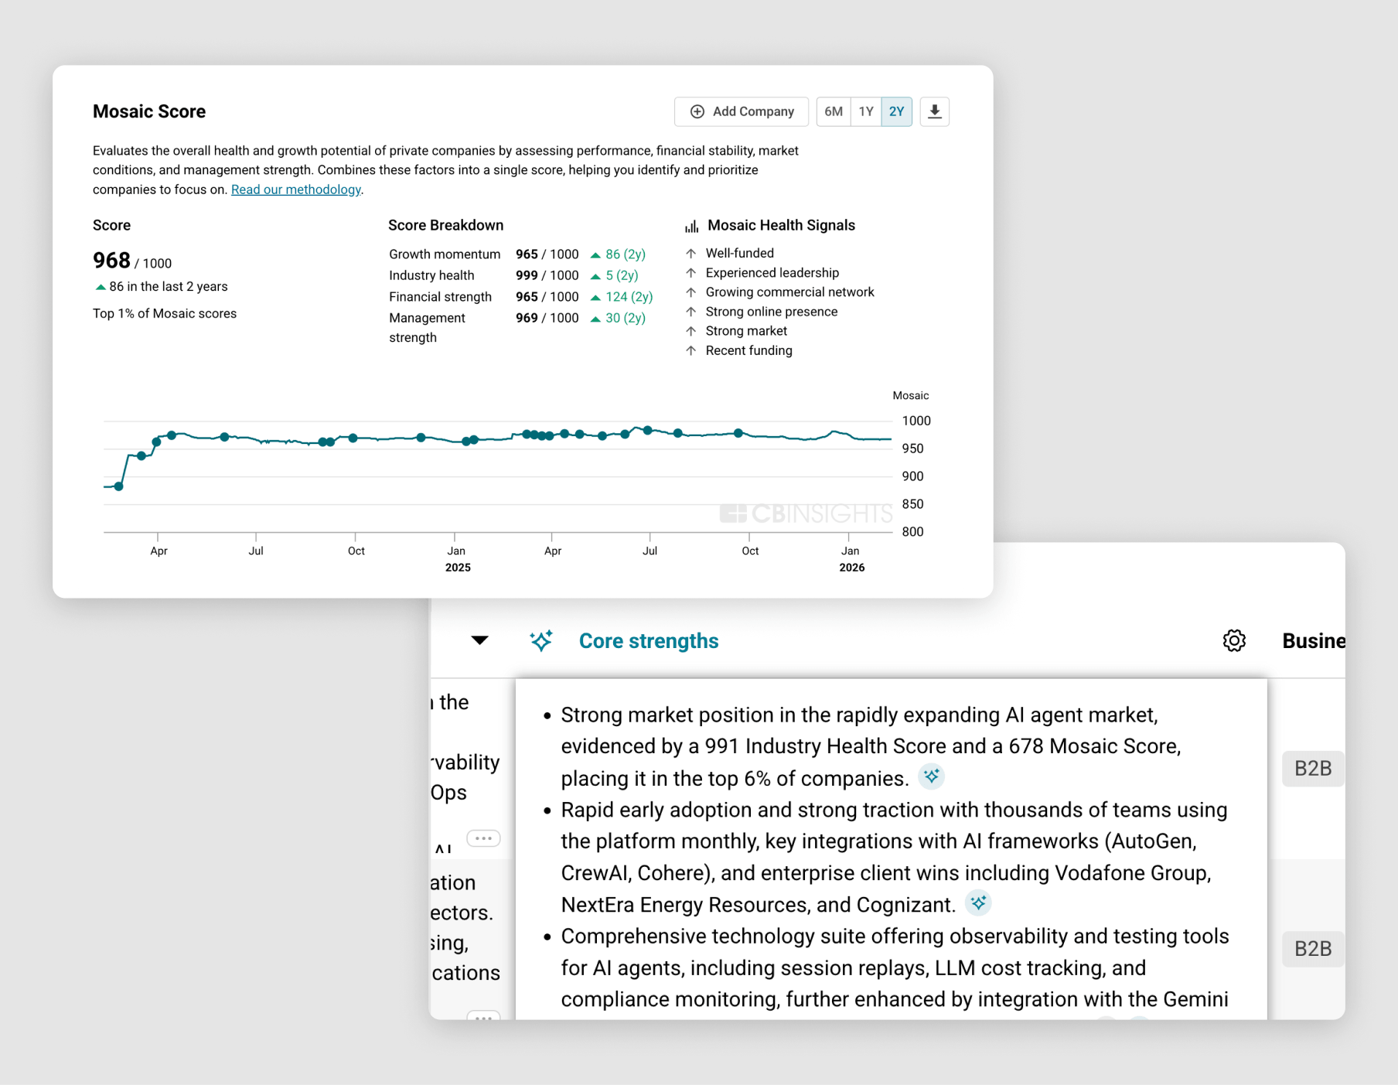Collapse the Core strengths column with the caret

(479, 640)
